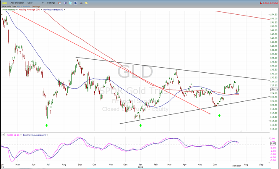The image size is (279, 169).
Task: Close the MACD indicator panel with X
Action: (3, 135)
